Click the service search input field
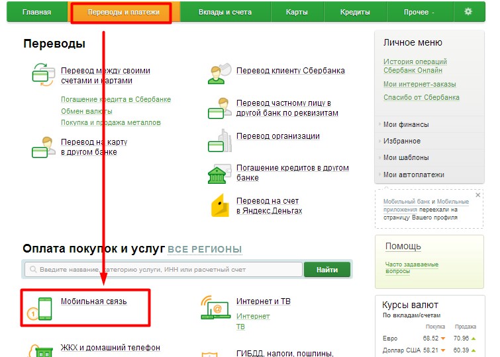This screenshot has width=500, height=357. point(164,270)
